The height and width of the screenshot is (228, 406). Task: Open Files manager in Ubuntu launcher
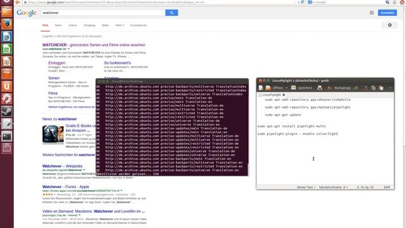point(7,11)
